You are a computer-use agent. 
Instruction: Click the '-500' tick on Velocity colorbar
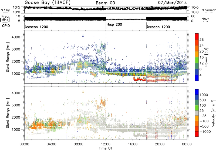coord(204,126)
